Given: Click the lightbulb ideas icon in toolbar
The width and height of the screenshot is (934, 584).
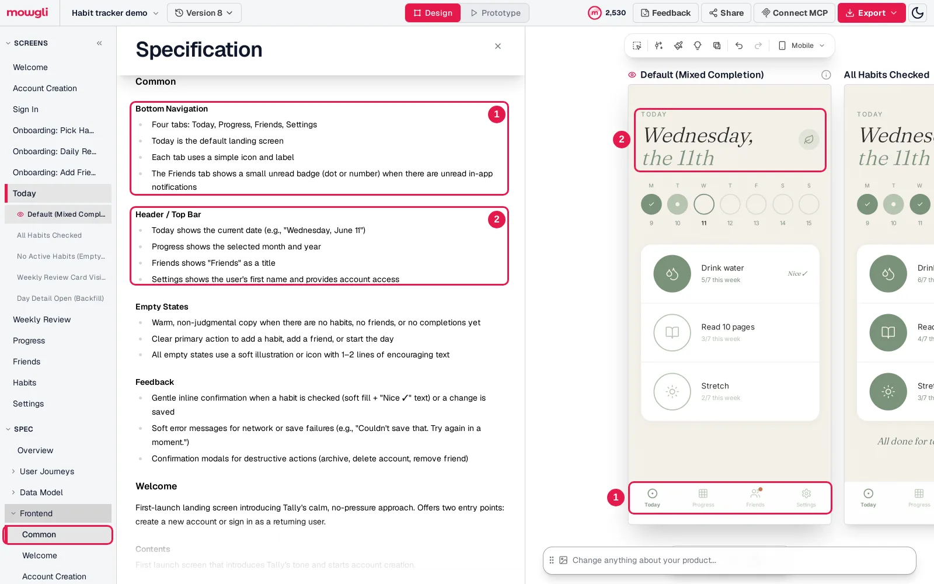Looking at the screenshot, I should point(698,46).
